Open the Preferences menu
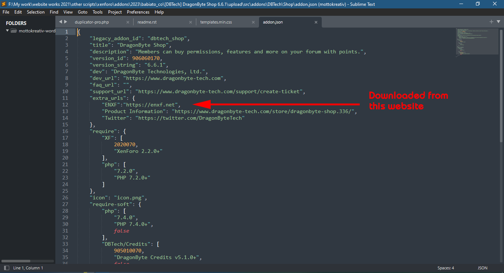Viewport: 504px width, 273px height. (138, 12)
